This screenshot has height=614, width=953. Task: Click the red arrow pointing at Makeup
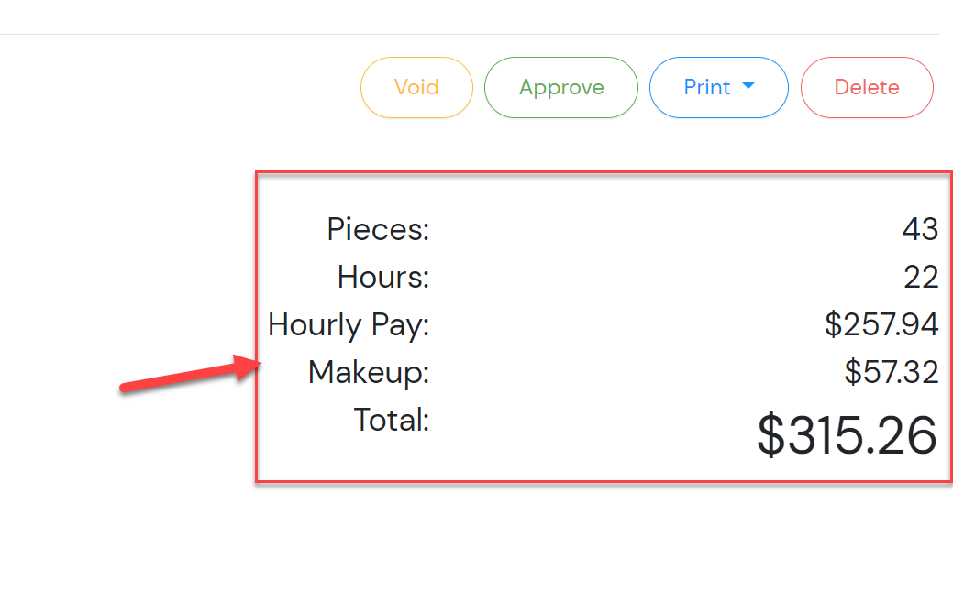click(x=191, y=377)
